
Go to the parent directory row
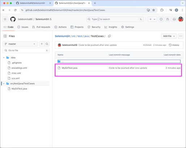[119, 62]
